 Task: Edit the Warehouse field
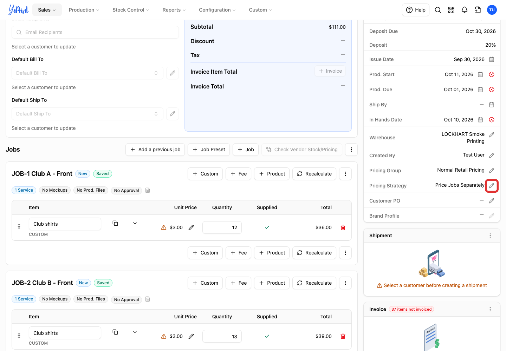click(492, 135)
